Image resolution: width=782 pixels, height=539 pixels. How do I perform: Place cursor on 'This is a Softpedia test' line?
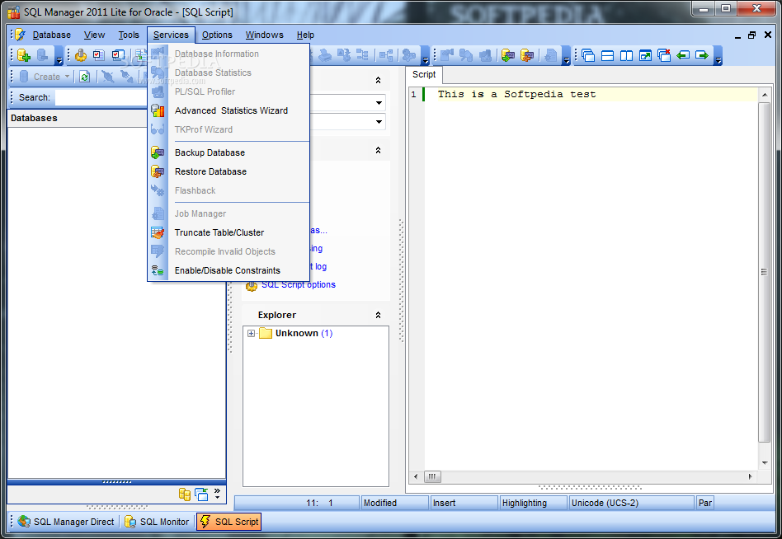(516, 94)
